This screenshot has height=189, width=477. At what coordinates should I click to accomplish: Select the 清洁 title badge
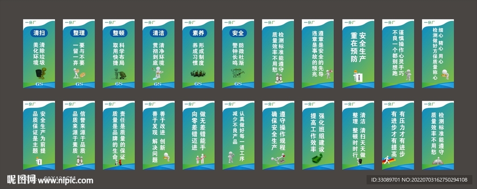click(158, 33)
